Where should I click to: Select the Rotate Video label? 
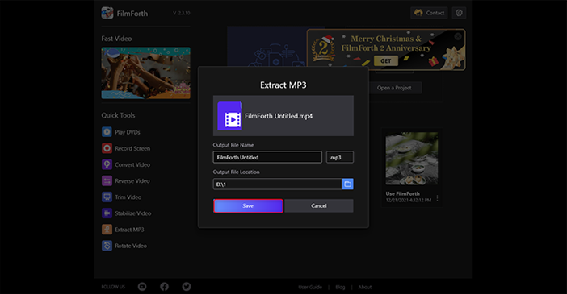click(x=131, y=246)
